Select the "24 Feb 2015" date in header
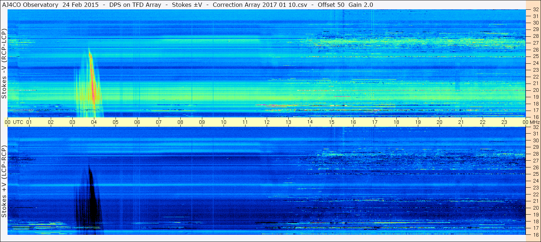 tap(80, 5)
